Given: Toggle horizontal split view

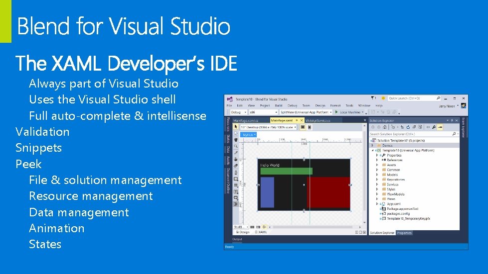Looking at the screenshot, I should [x=360, y=232].
